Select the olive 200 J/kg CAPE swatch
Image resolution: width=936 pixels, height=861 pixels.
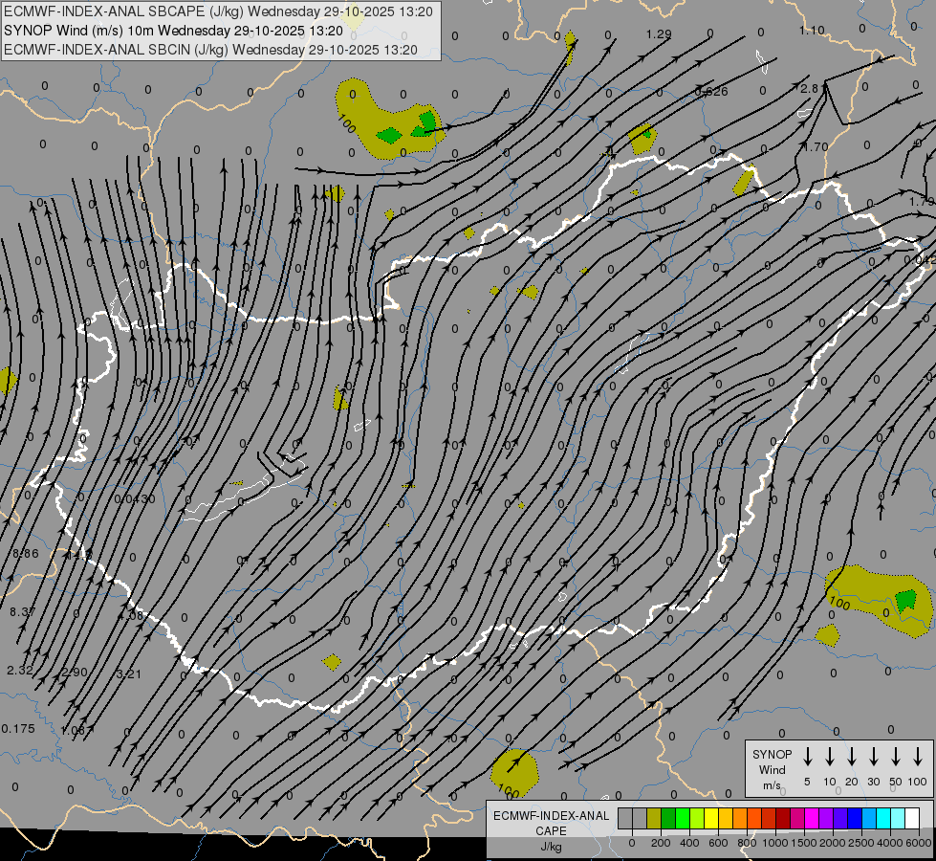pyautogui.click(x=654, y=819)
